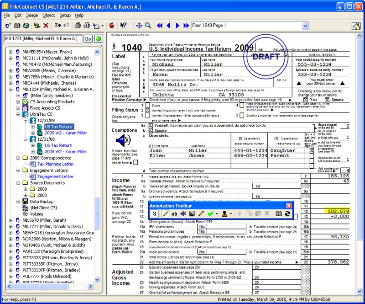Open the Setup menu
Image resolution: width=365 pixels, height=304 pixels.
tap(65, 15)
